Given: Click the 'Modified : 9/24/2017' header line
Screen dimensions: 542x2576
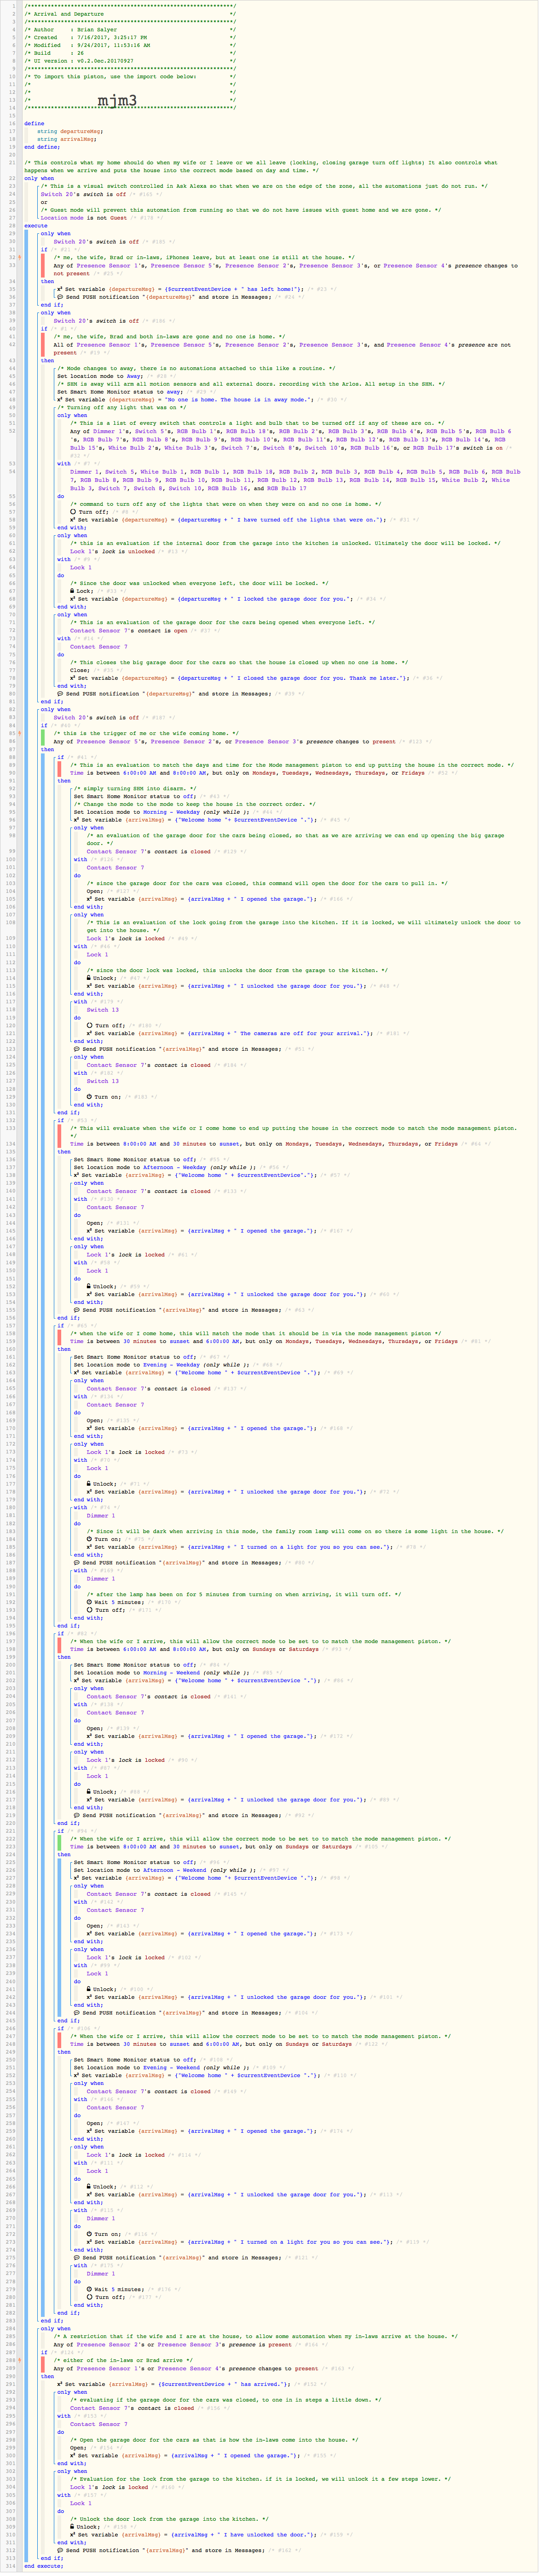Looking at the screenshot, I should pyautogui.click(x=130, y=46).
